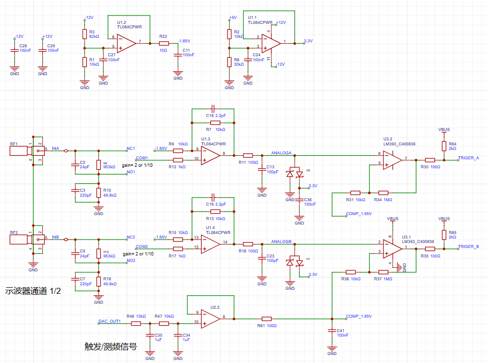
Task: Click the NO2 net label
Action: pos(130,260)
